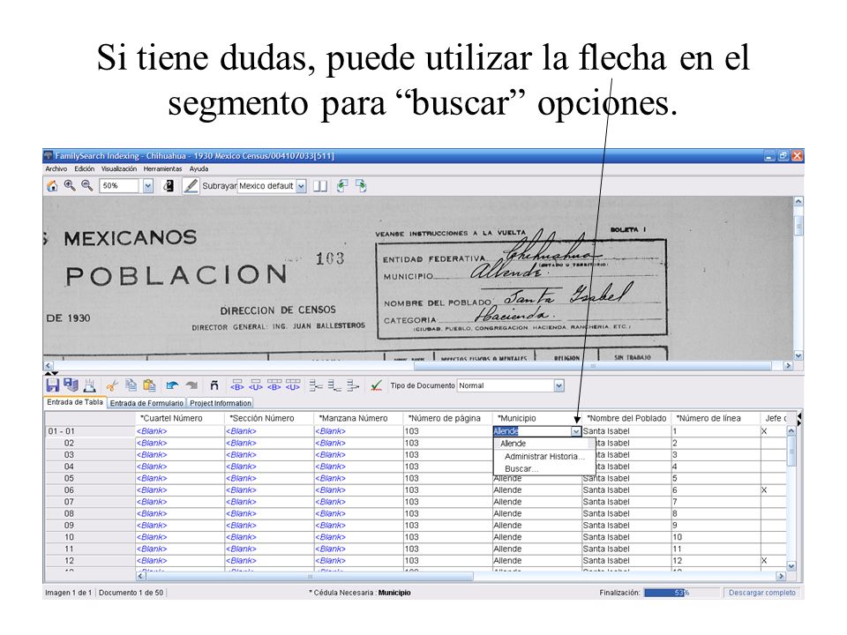
Task: Select Allende in the dropdown list
Action: point(541,444)
